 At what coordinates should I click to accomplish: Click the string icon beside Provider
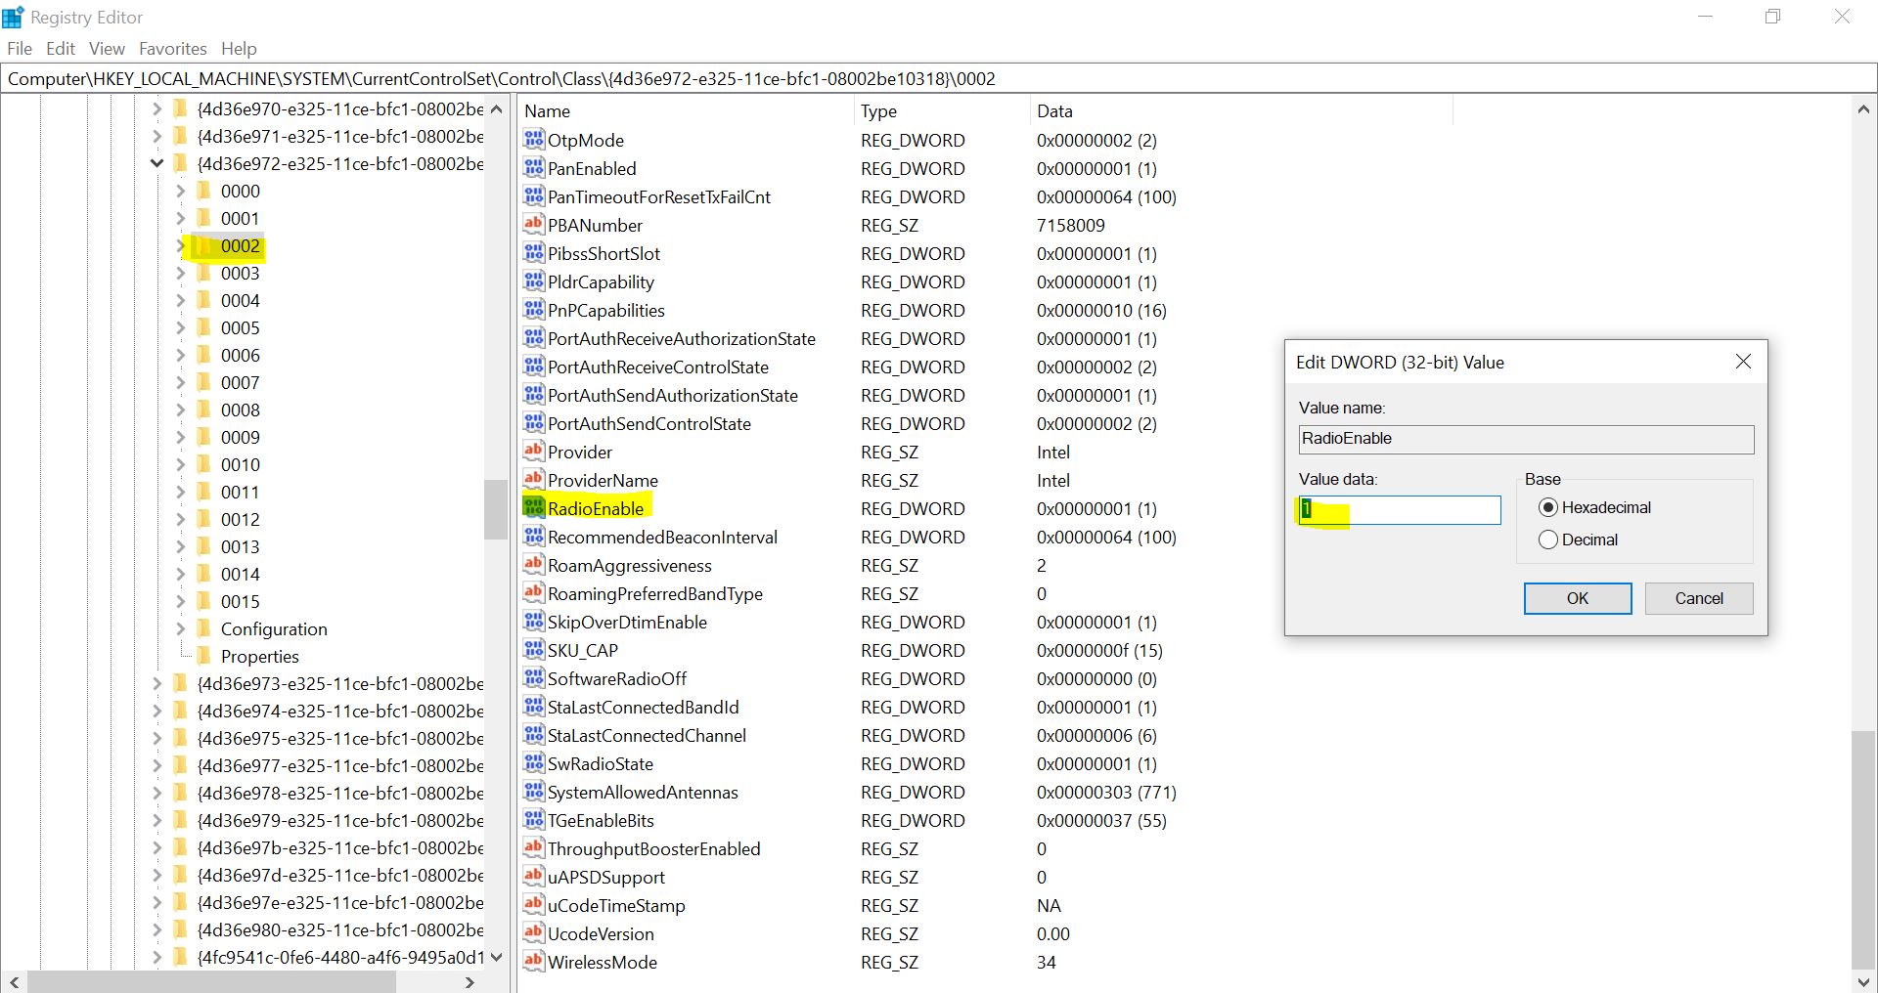pyautogui.click(x=533, y=451)
